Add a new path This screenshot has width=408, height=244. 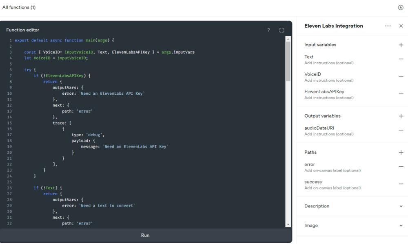pos(401,152)
